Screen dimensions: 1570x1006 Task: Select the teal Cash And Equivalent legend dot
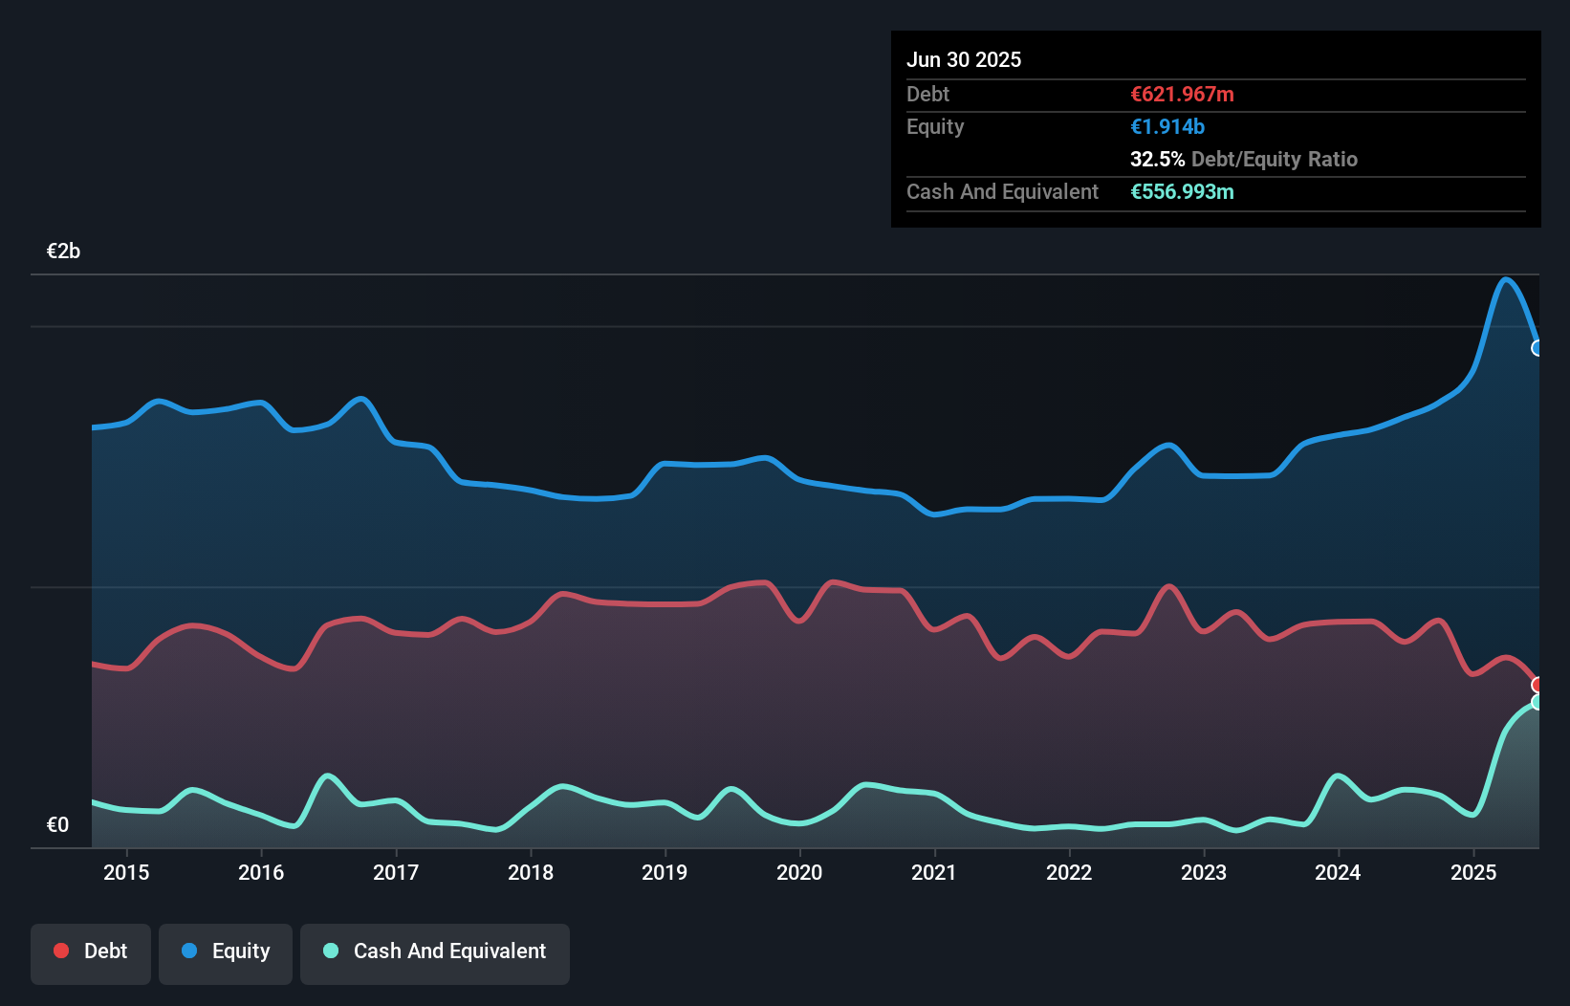[330, 951]
